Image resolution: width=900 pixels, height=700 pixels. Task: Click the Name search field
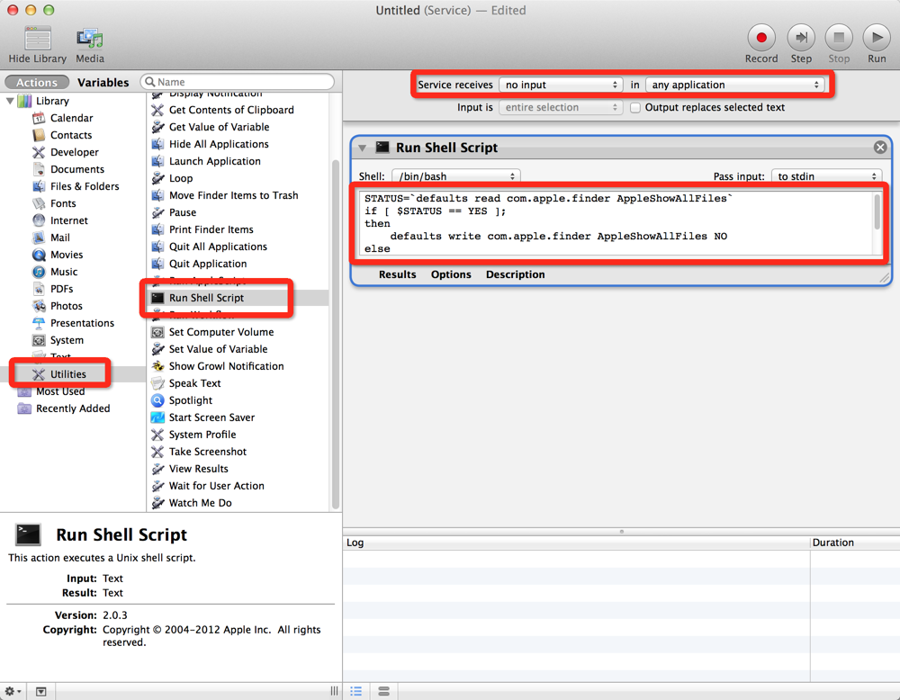pos(238,82)
